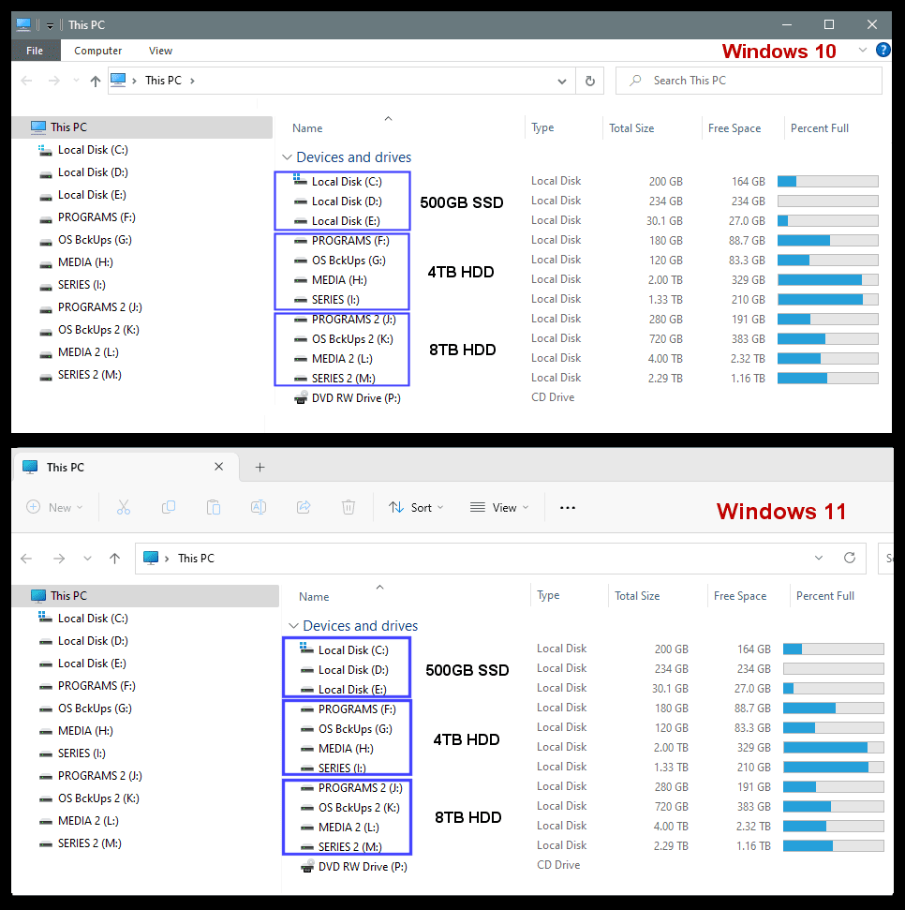Click the Paste icon in Windows 11 toolbar
The width and height of the screenshot is (905, 910).
(x=214, y=507)
